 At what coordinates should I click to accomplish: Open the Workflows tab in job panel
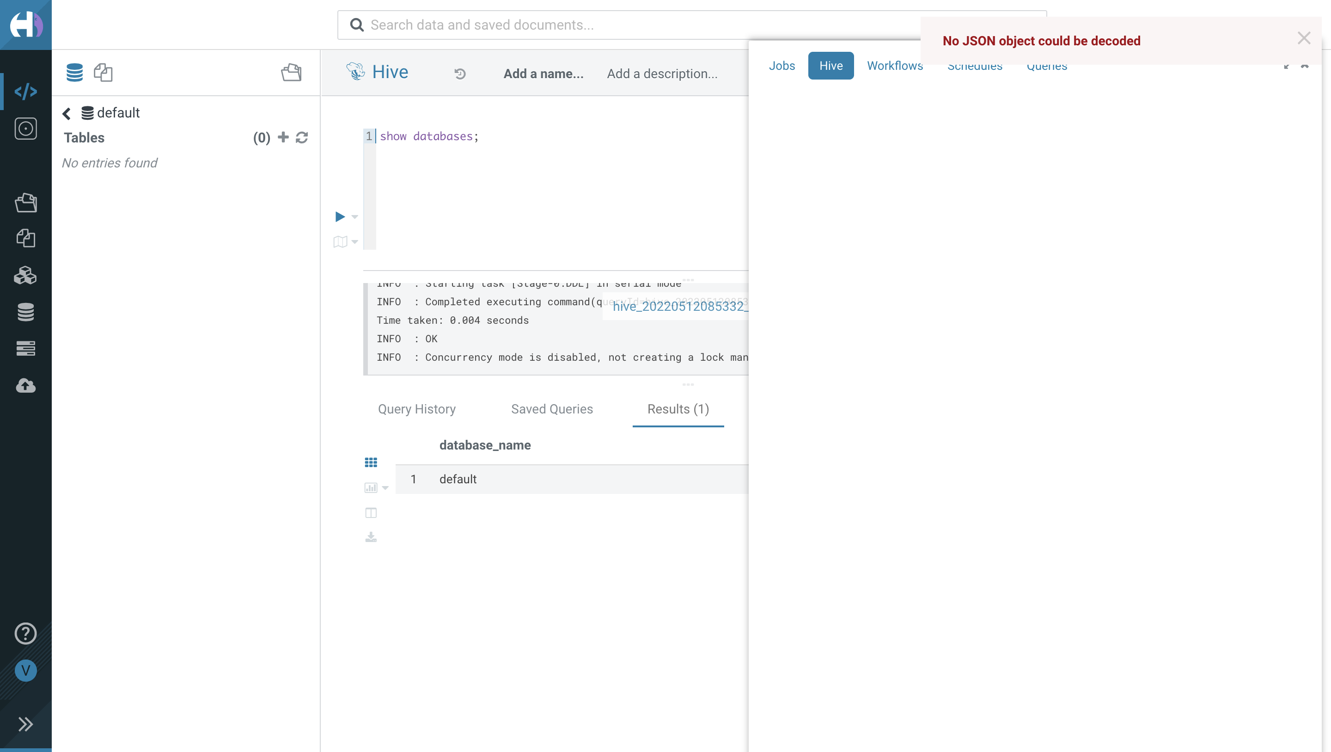coord(895,66)
